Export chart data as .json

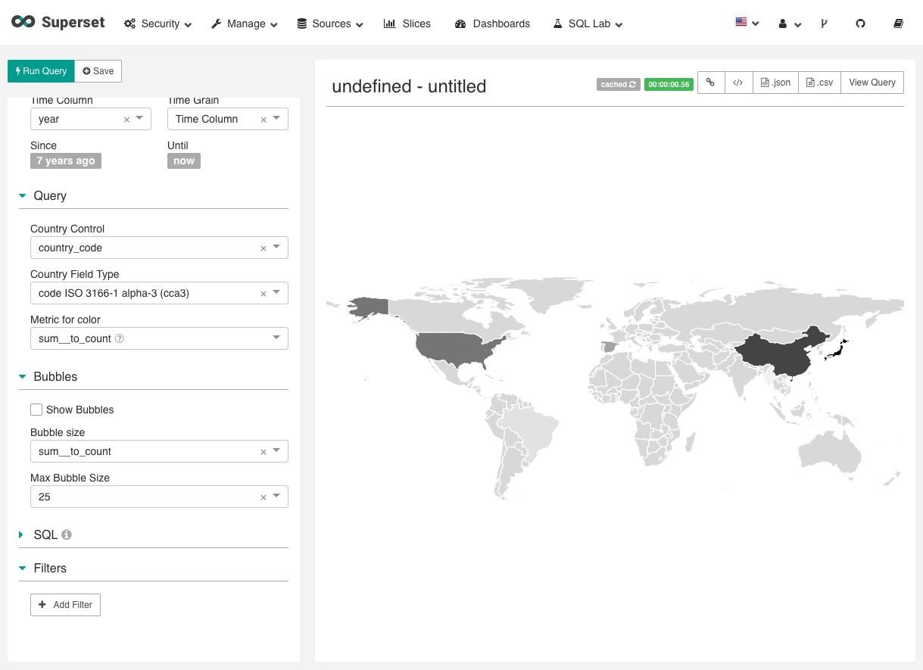tap(775, 82)
